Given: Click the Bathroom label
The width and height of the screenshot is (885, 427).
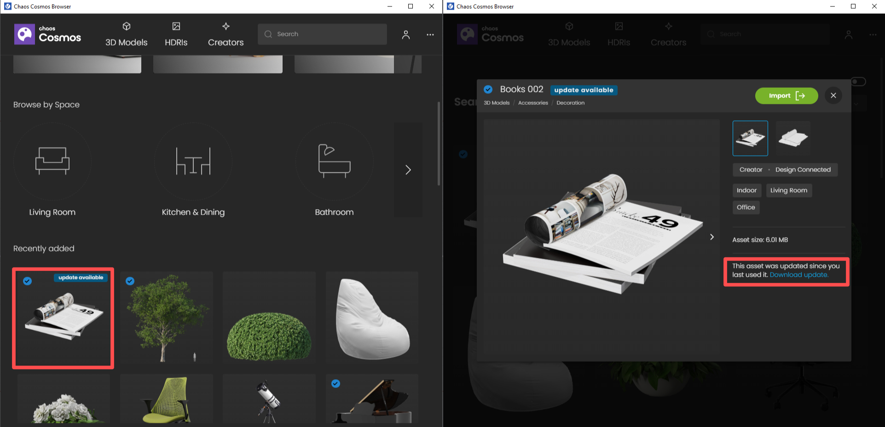Looking at the screenshot, I should [x=335, y=212].
